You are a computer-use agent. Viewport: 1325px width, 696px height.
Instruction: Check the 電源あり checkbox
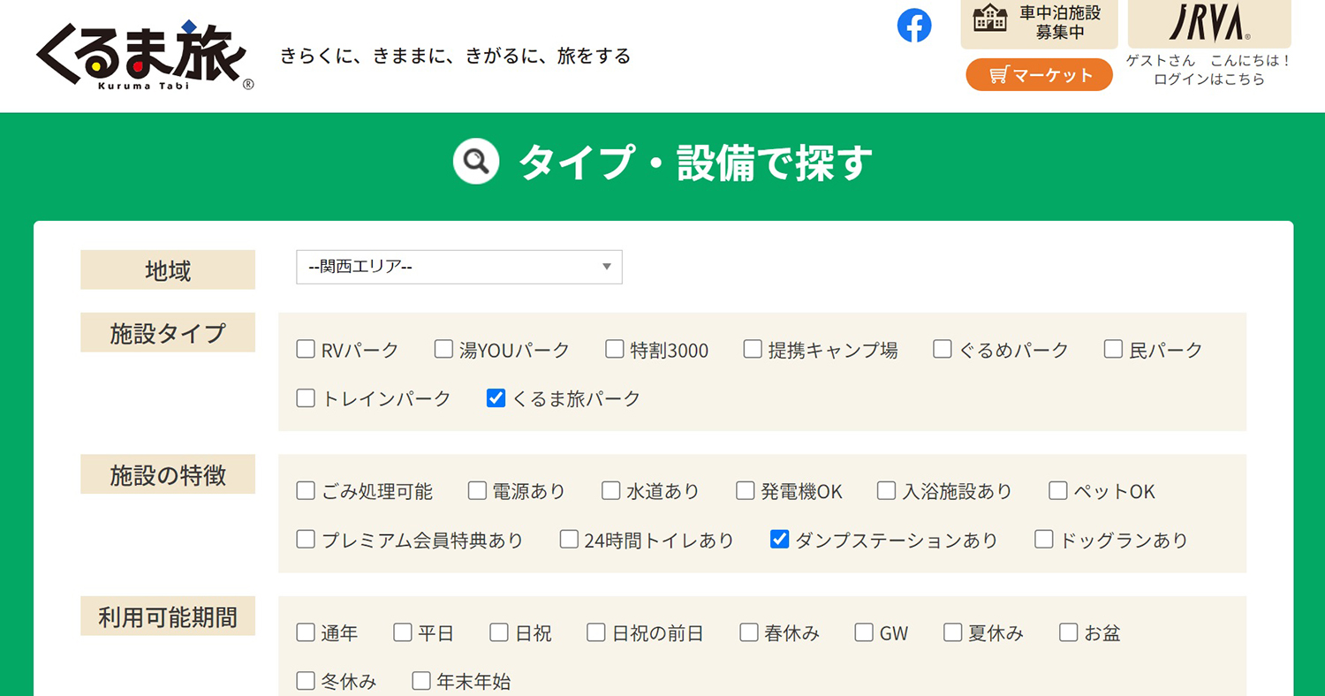coord(477,490)
